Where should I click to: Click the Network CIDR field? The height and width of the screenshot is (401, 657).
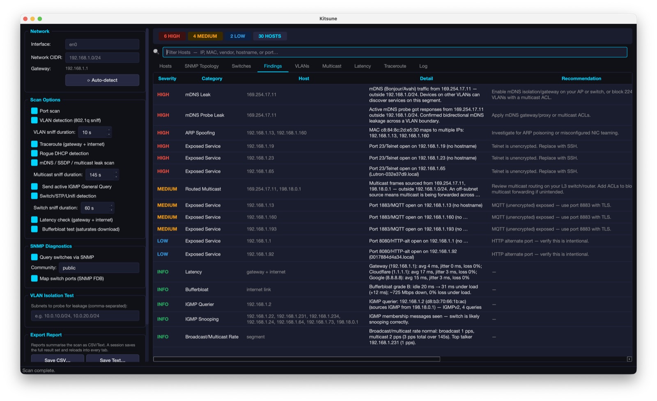(102, 58)
